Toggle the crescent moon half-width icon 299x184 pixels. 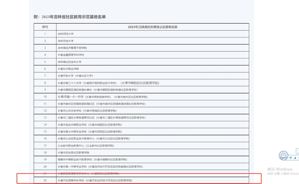295,158
